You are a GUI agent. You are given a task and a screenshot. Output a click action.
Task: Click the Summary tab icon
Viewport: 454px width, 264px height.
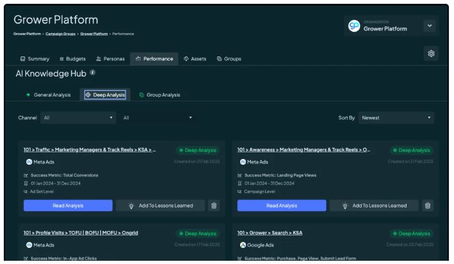click(23, 59)
